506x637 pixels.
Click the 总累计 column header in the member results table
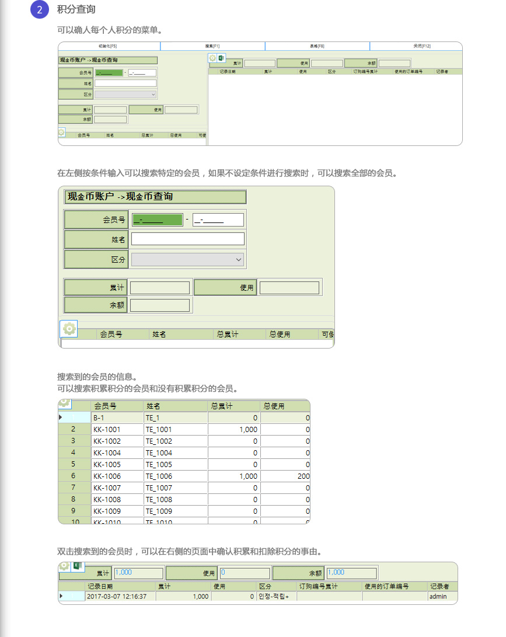pyautogui.click(x=233, y=406)
